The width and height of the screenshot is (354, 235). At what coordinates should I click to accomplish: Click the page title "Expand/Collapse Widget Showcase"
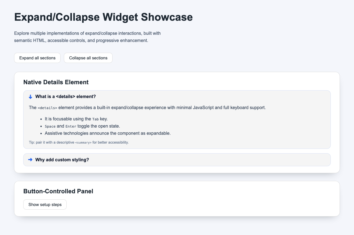tap(103, 17)
